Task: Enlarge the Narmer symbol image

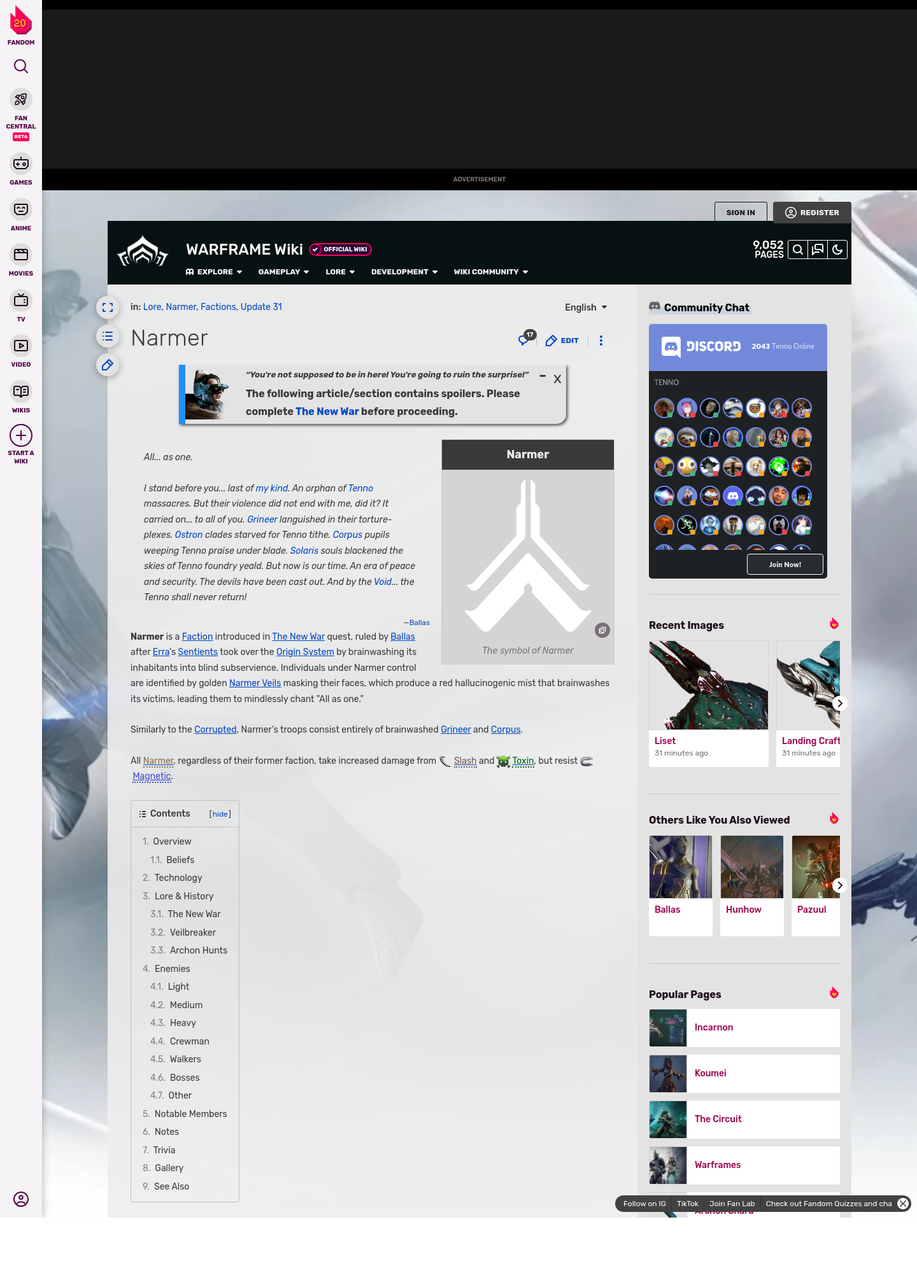Action: (x=602, y=630)
